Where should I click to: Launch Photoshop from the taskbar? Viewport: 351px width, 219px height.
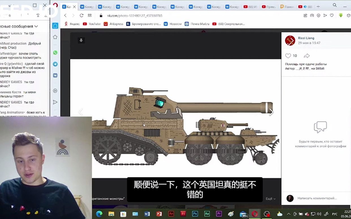(195, 214)
